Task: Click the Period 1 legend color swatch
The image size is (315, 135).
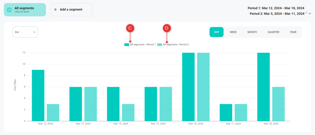Action: point(126,44)
